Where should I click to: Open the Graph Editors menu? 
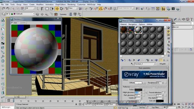[x=61, y=5]
